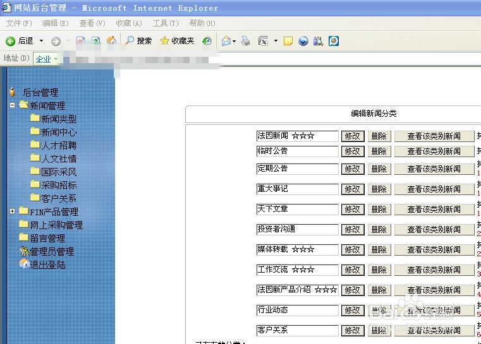Open 新闻类型 in the sidebar tree
Viewport: 481px width, 344px height.
click(59, 119)
